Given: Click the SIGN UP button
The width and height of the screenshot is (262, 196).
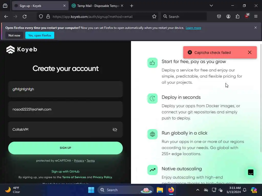Looking at the screenshot, I should pyautogui.click(x=65, y=148).
